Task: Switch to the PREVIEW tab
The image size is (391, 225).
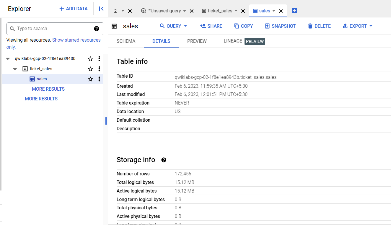Action: tap(197, 41)
